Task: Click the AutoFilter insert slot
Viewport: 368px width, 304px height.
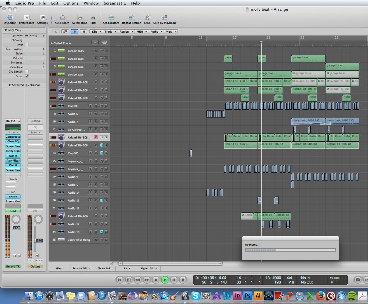Action: click(x=13, y=160)
